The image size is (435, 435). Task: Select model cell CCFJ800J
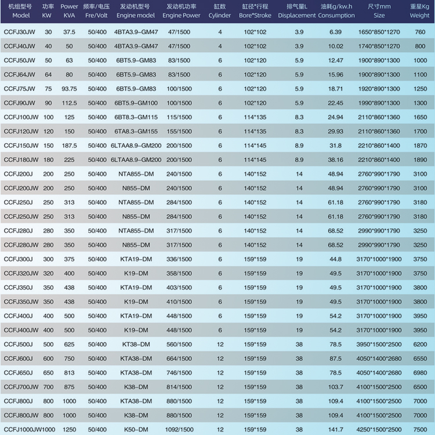pyautogui.click(x=19, y=401)
